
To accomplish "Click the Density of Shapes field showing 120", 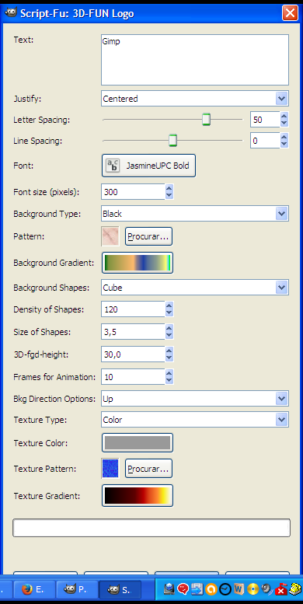I will click(133, 309).
